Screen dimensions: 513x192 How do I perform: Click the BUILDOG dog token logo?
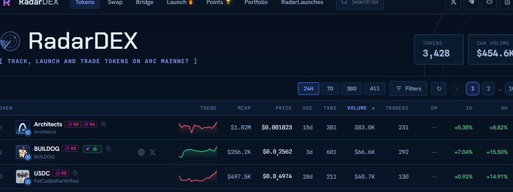coord(22,152)
